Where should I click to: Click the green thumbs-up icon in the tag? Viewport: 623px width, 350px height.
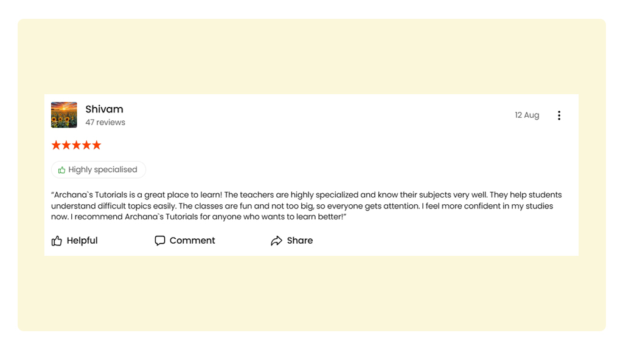pyautogui.click(x=61, y=170)
